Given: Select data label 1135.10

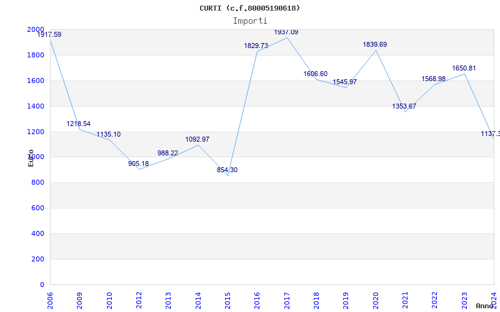Looking at the screenshot, I should [x=108, y=135].
